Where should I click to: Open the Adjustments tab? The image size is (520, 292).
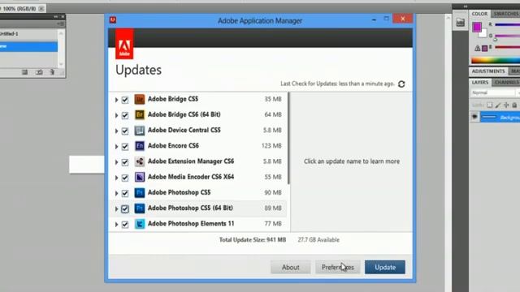click(x=488, y=71)
